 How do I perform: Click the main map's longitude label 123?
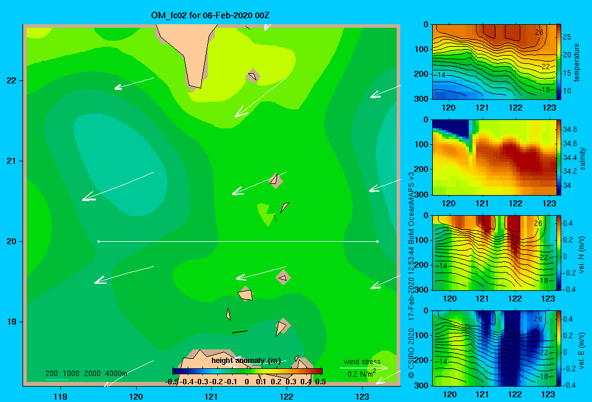click(x=362, y=397)
